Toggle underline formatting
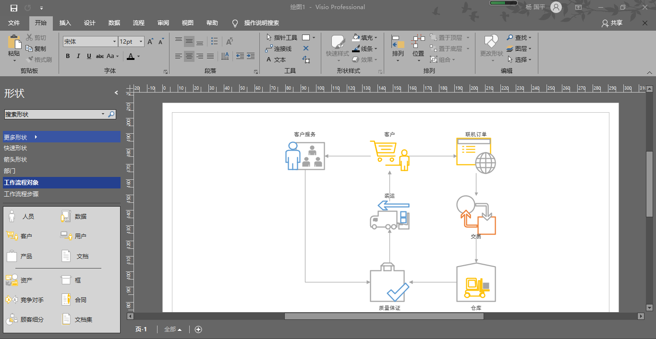656x339 pixels. click(89, 56)
